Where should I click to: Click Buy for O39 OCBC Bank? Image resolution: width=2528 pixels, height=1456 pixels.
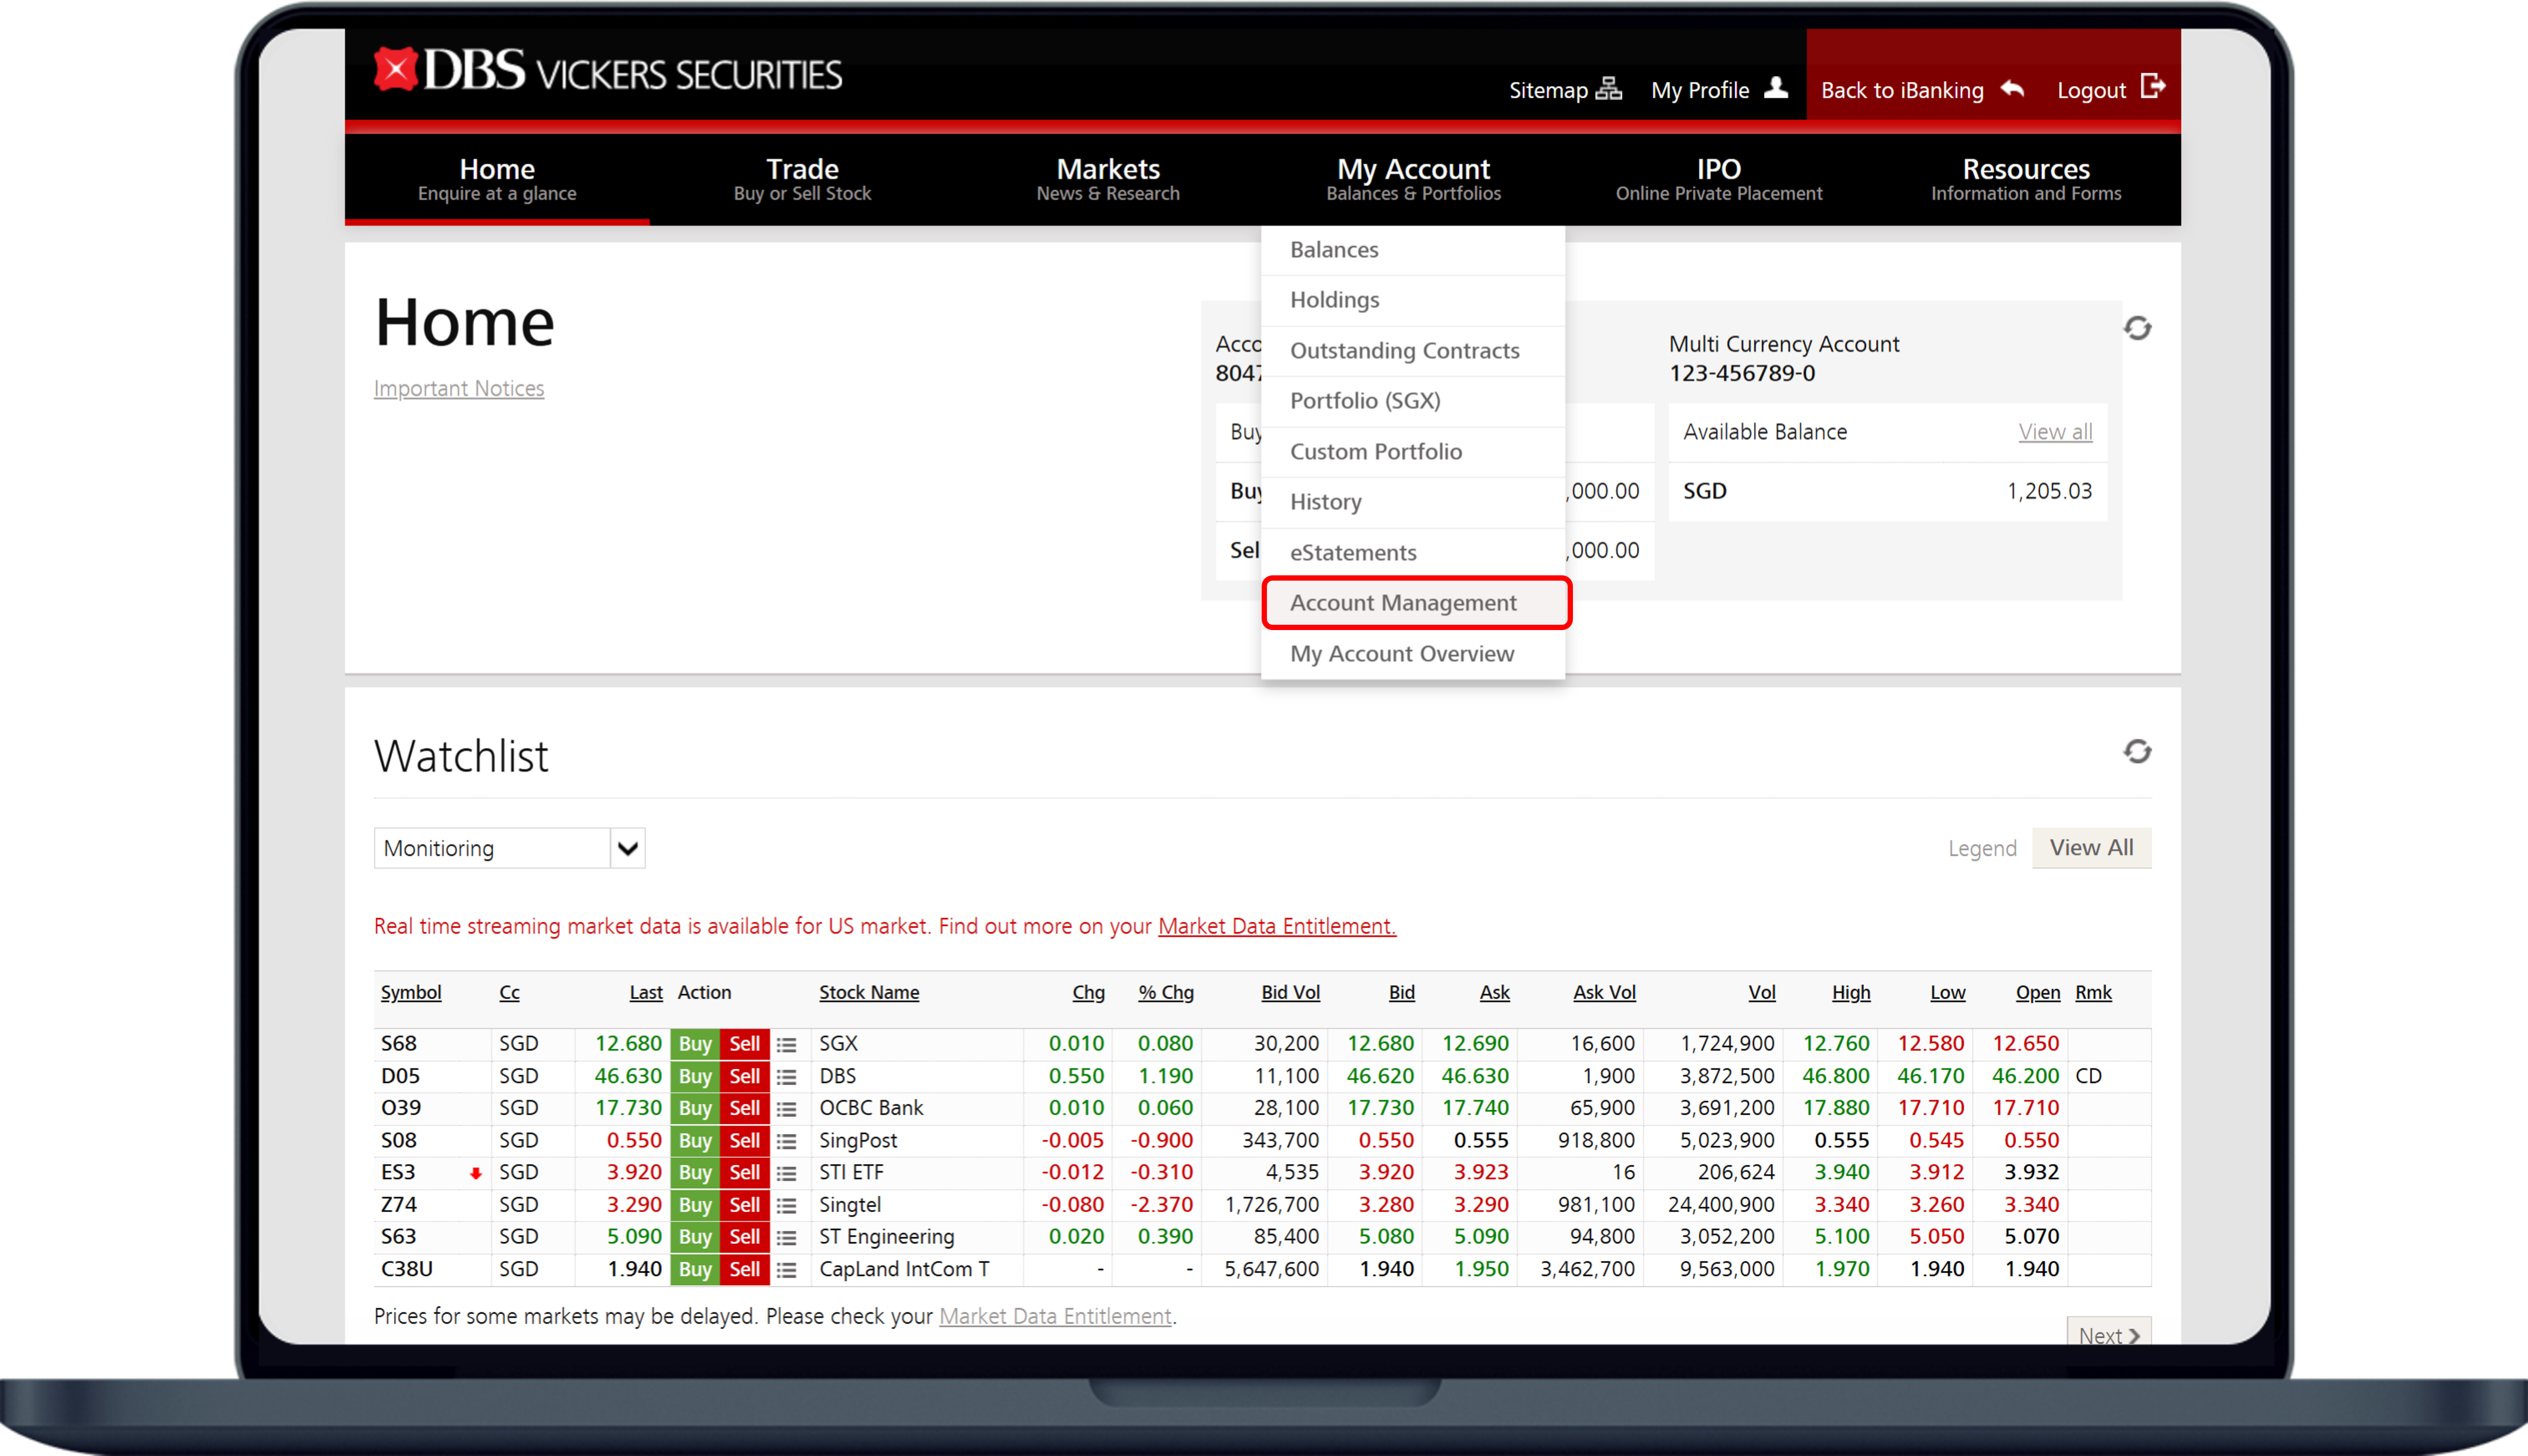695,1109
